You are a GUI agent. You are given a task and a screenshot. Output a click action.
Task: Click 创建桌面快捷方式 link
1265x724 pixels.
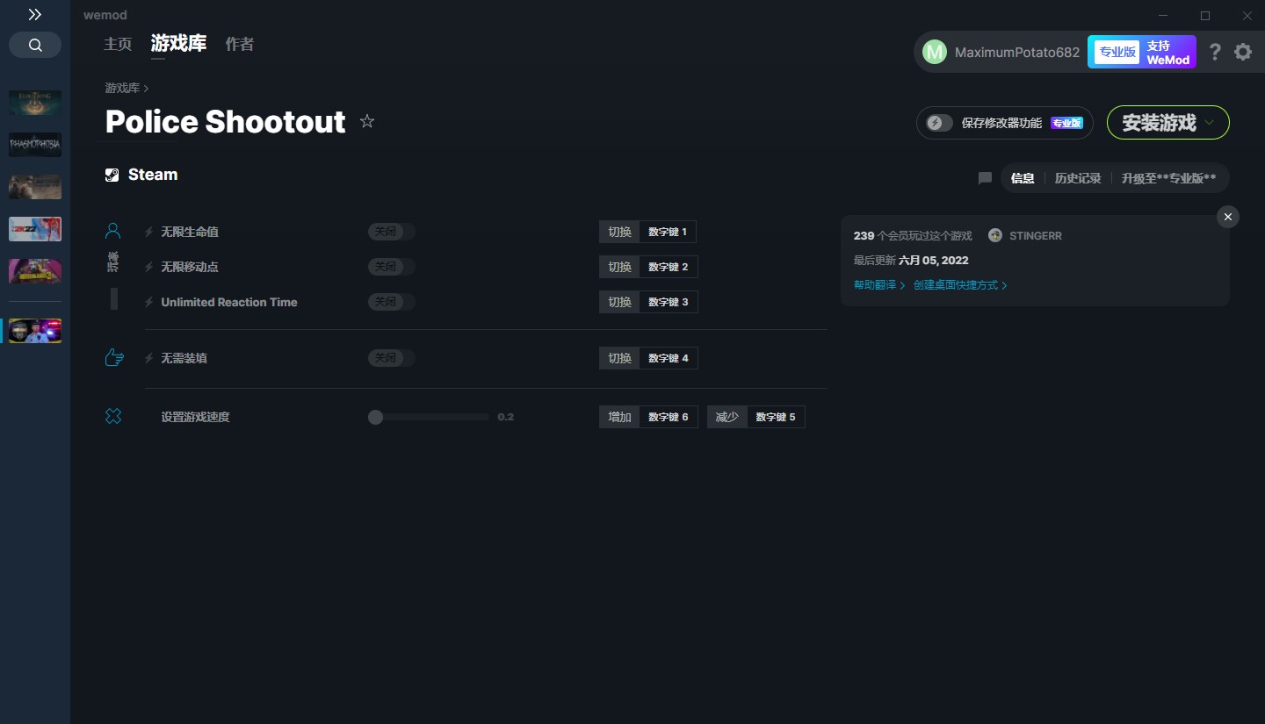click(x=960, y=285)
